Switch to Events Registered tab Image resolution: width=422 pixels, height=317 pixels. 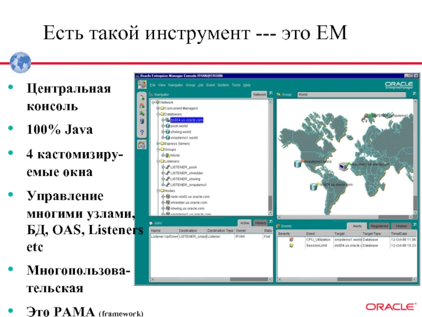coord(379,226)
